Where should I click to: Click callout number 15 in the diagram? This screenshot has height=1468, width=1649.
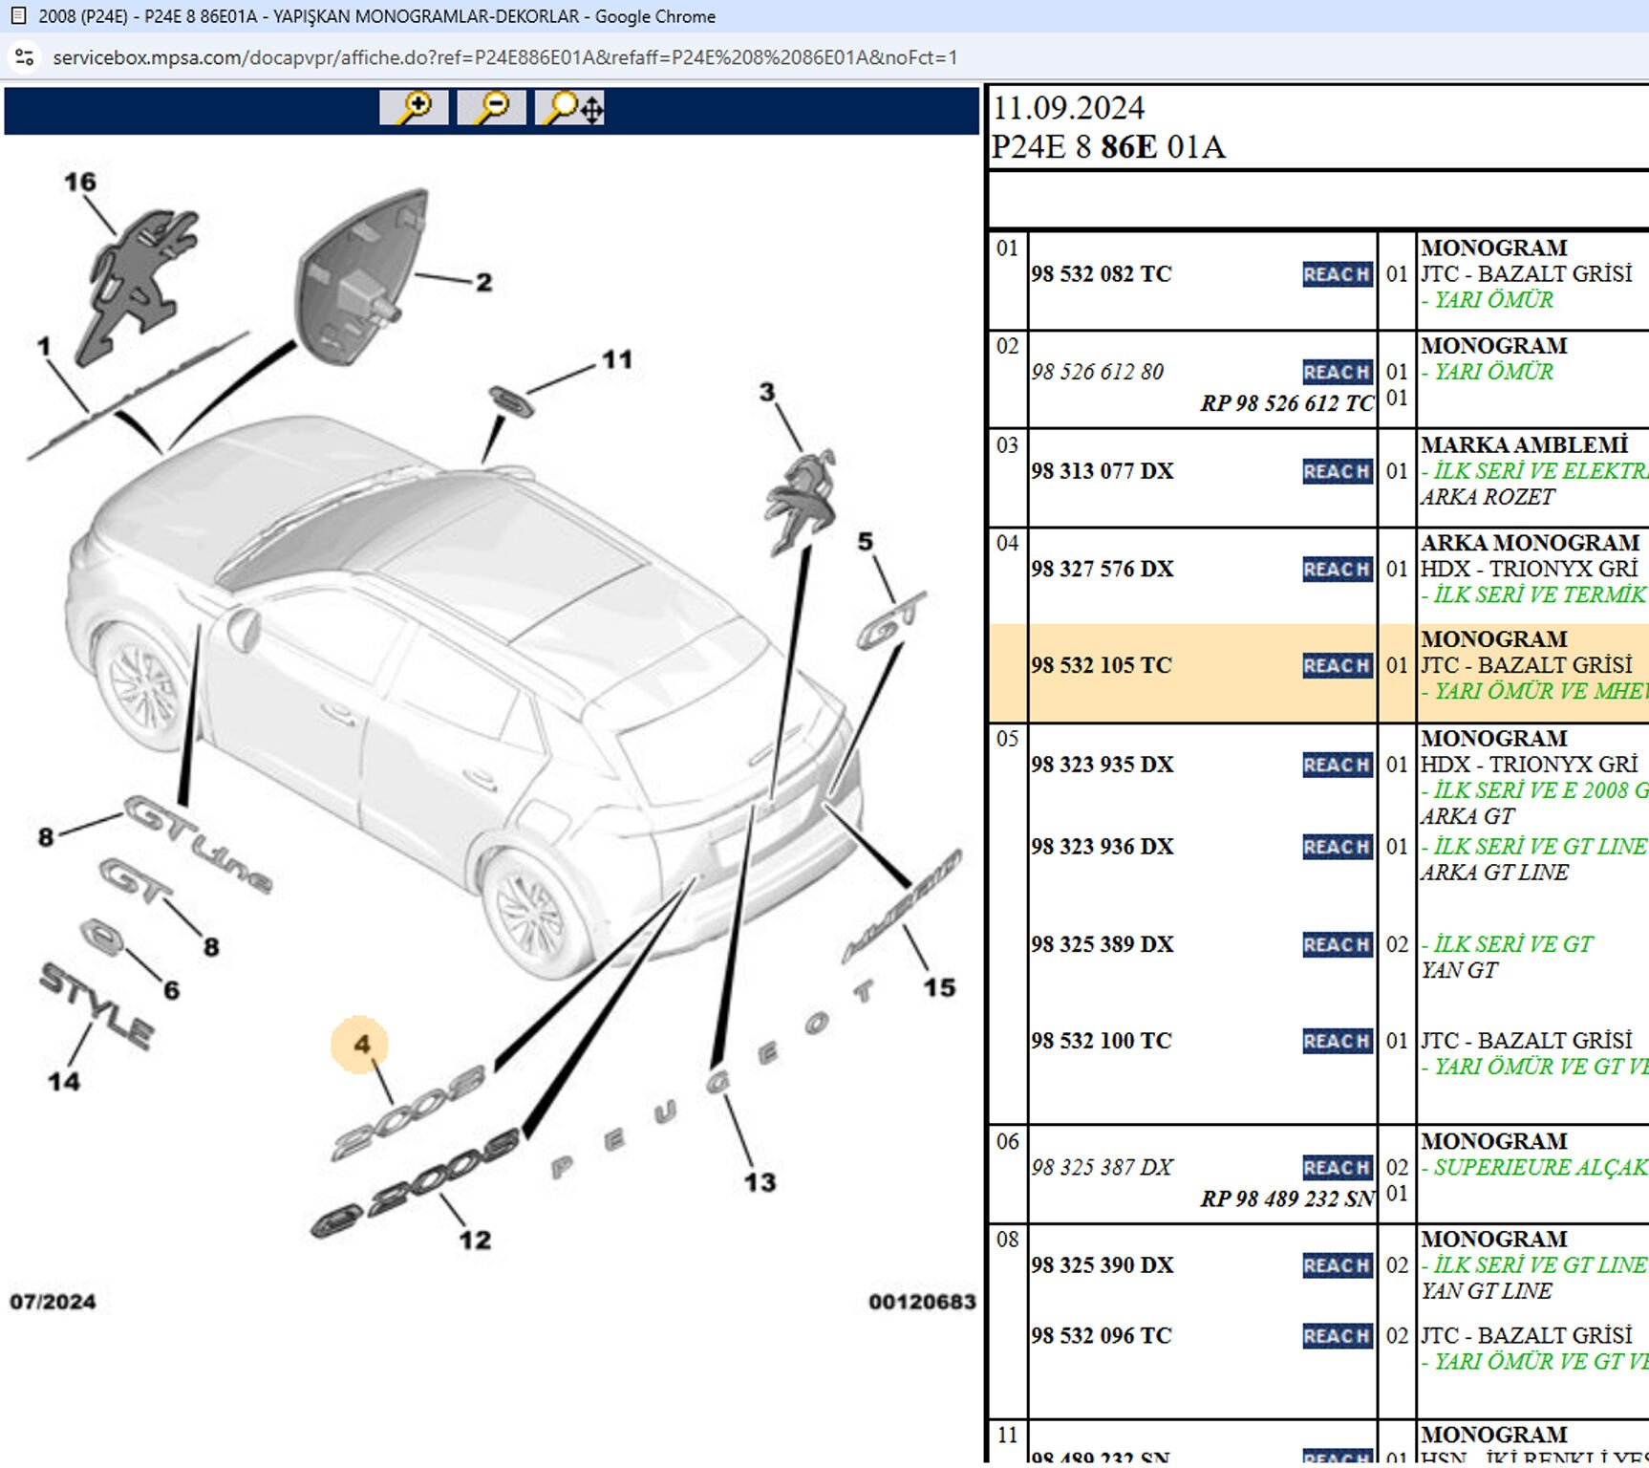939,988
